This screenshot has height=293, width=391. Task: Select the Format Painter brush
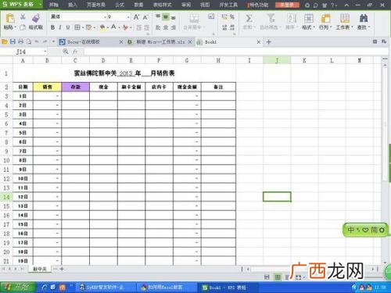pos(36,19)
